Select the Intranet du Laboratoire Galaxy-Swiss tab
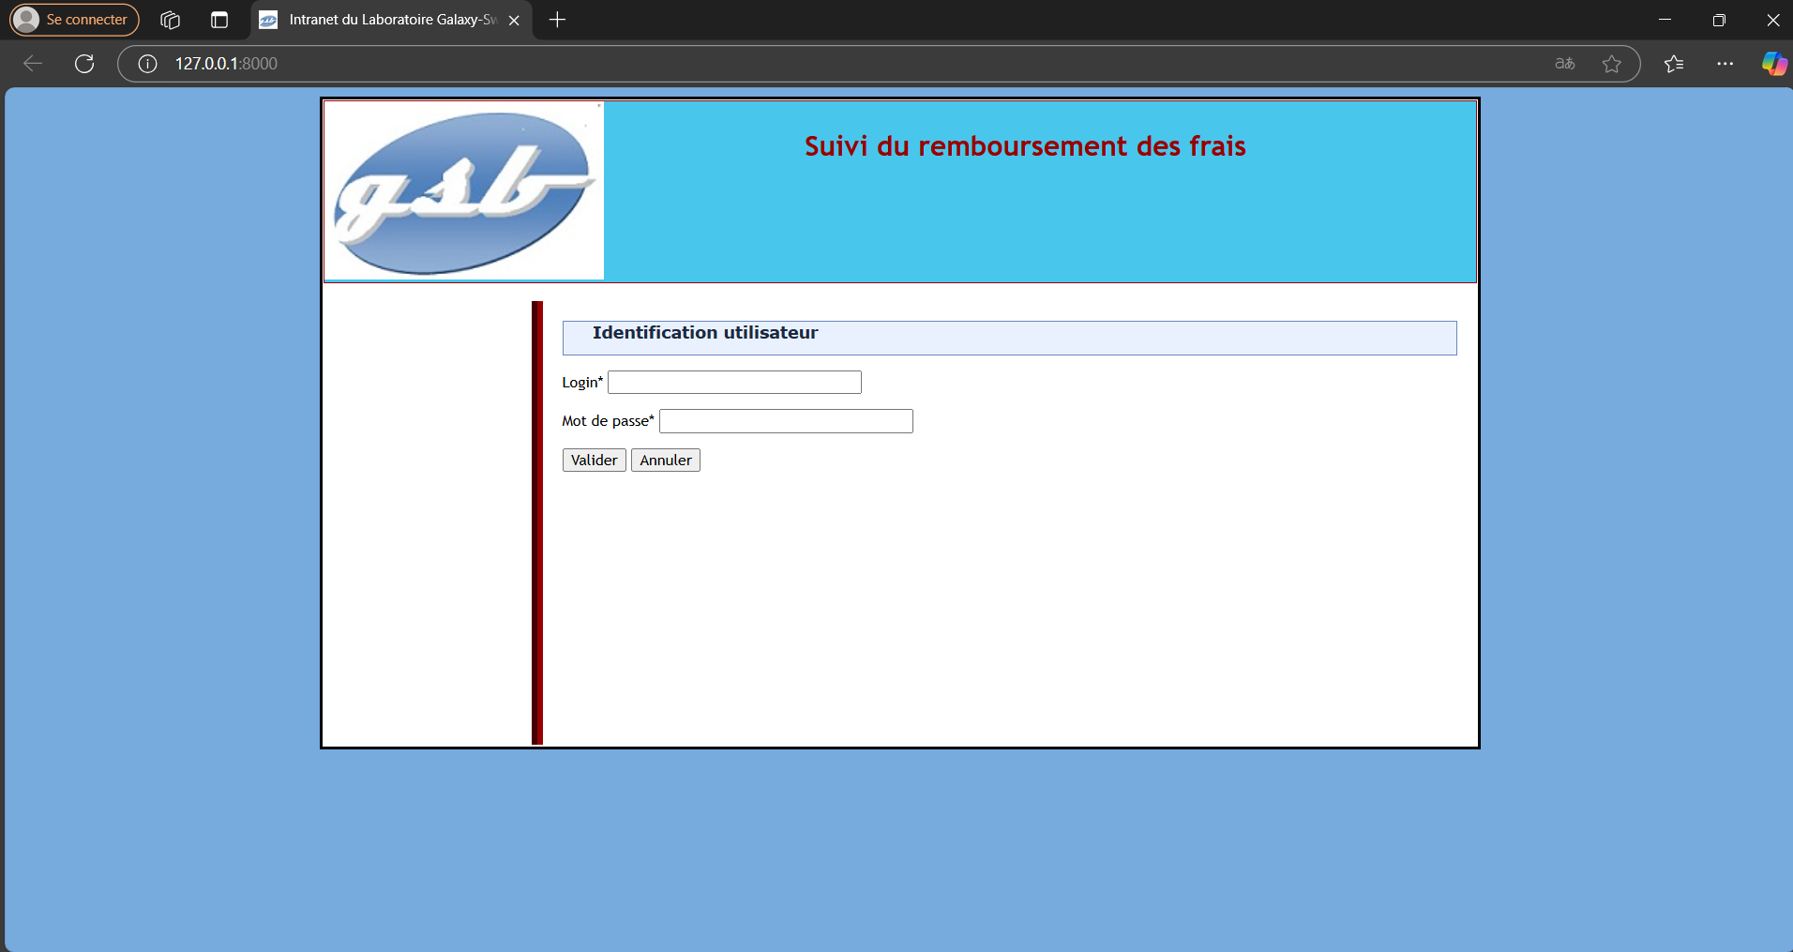Viewport: 1793px width, 952px height. coord(384,20)
